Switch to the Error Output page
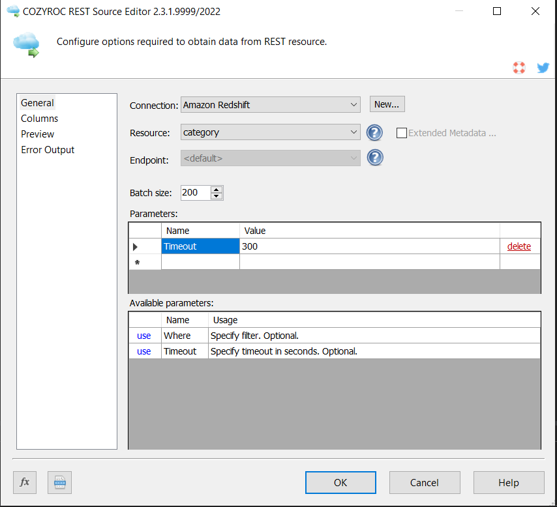The image size is (557, 507). click(48, 149)
